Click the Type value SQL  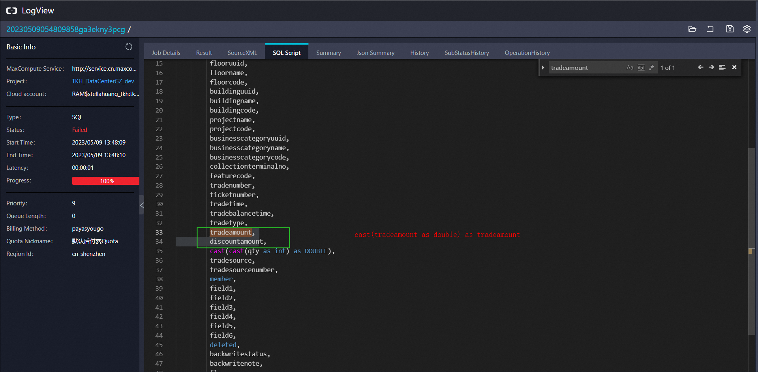click(x=77, y=117)
